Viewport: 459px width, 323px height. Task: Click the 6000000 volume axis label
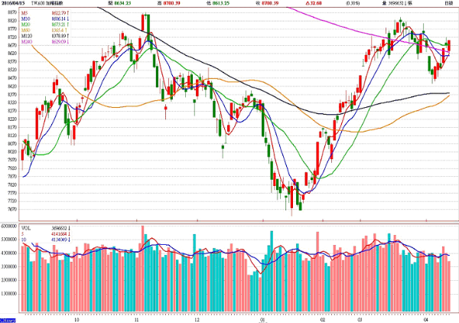tap(9, 227)
